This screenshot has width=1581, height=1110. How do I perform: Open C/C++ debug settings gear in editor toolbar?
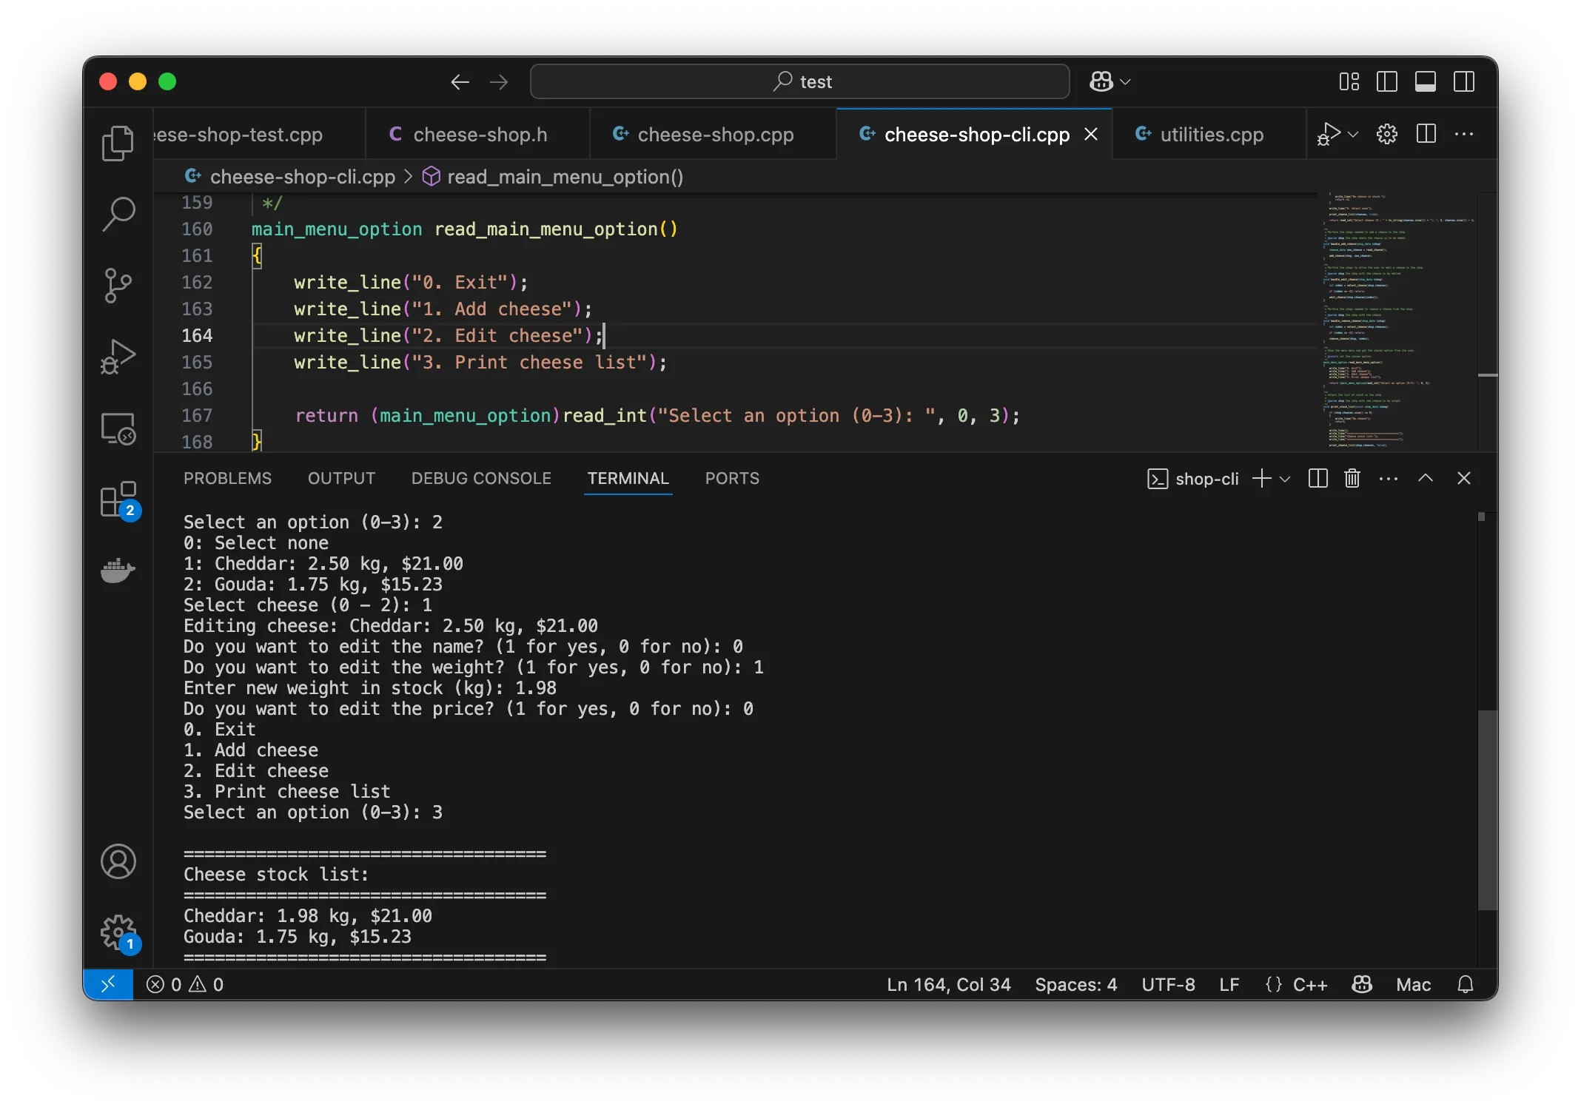[1387, 134]
